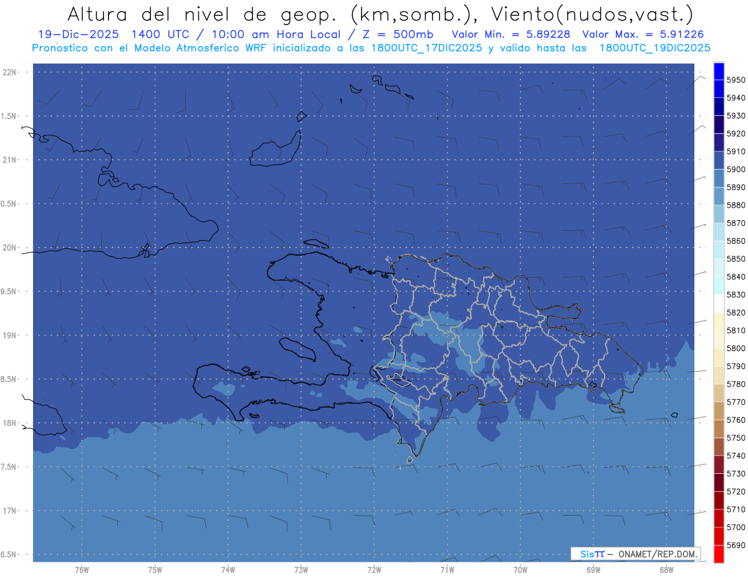Click the '69W' longitude axis label

click(593, 569)
